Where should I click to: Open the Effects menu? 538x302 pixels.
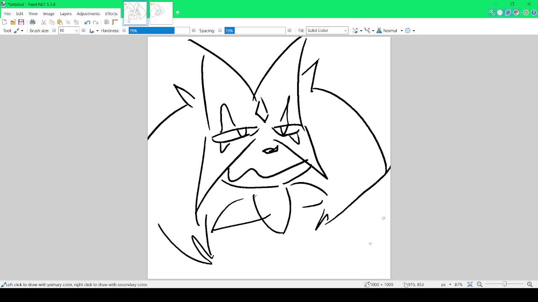click(111, 13)
